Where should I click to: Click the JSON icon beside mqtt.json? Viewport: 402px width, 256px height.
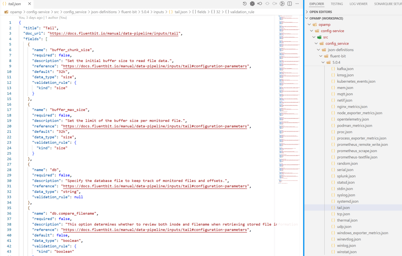[x=333, y=94]
